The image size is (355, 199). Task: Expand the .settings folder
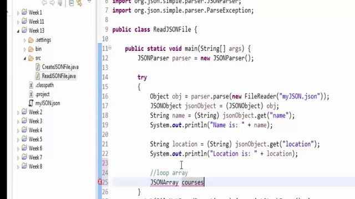coord(25,40)
